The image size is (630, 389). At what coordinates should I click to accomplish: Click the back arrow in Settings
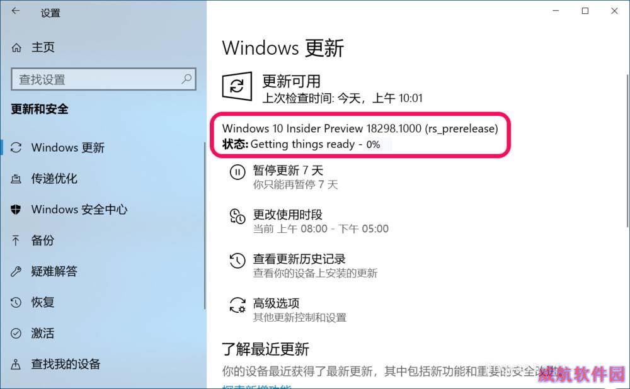click(x=16, y=11)
